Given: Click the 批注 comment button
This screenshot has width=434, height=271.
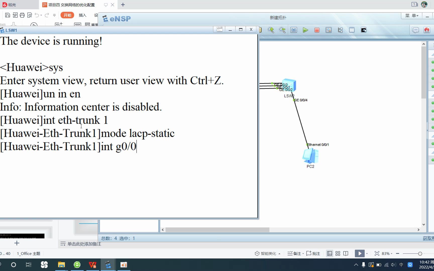Looking at the screenshot, I should [x=313, y=253].
